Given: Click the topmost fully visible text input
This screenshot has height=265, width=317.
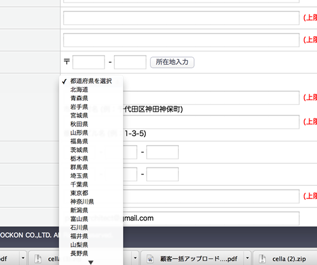Looking at the screenshot, I should (x=181, y=18).
